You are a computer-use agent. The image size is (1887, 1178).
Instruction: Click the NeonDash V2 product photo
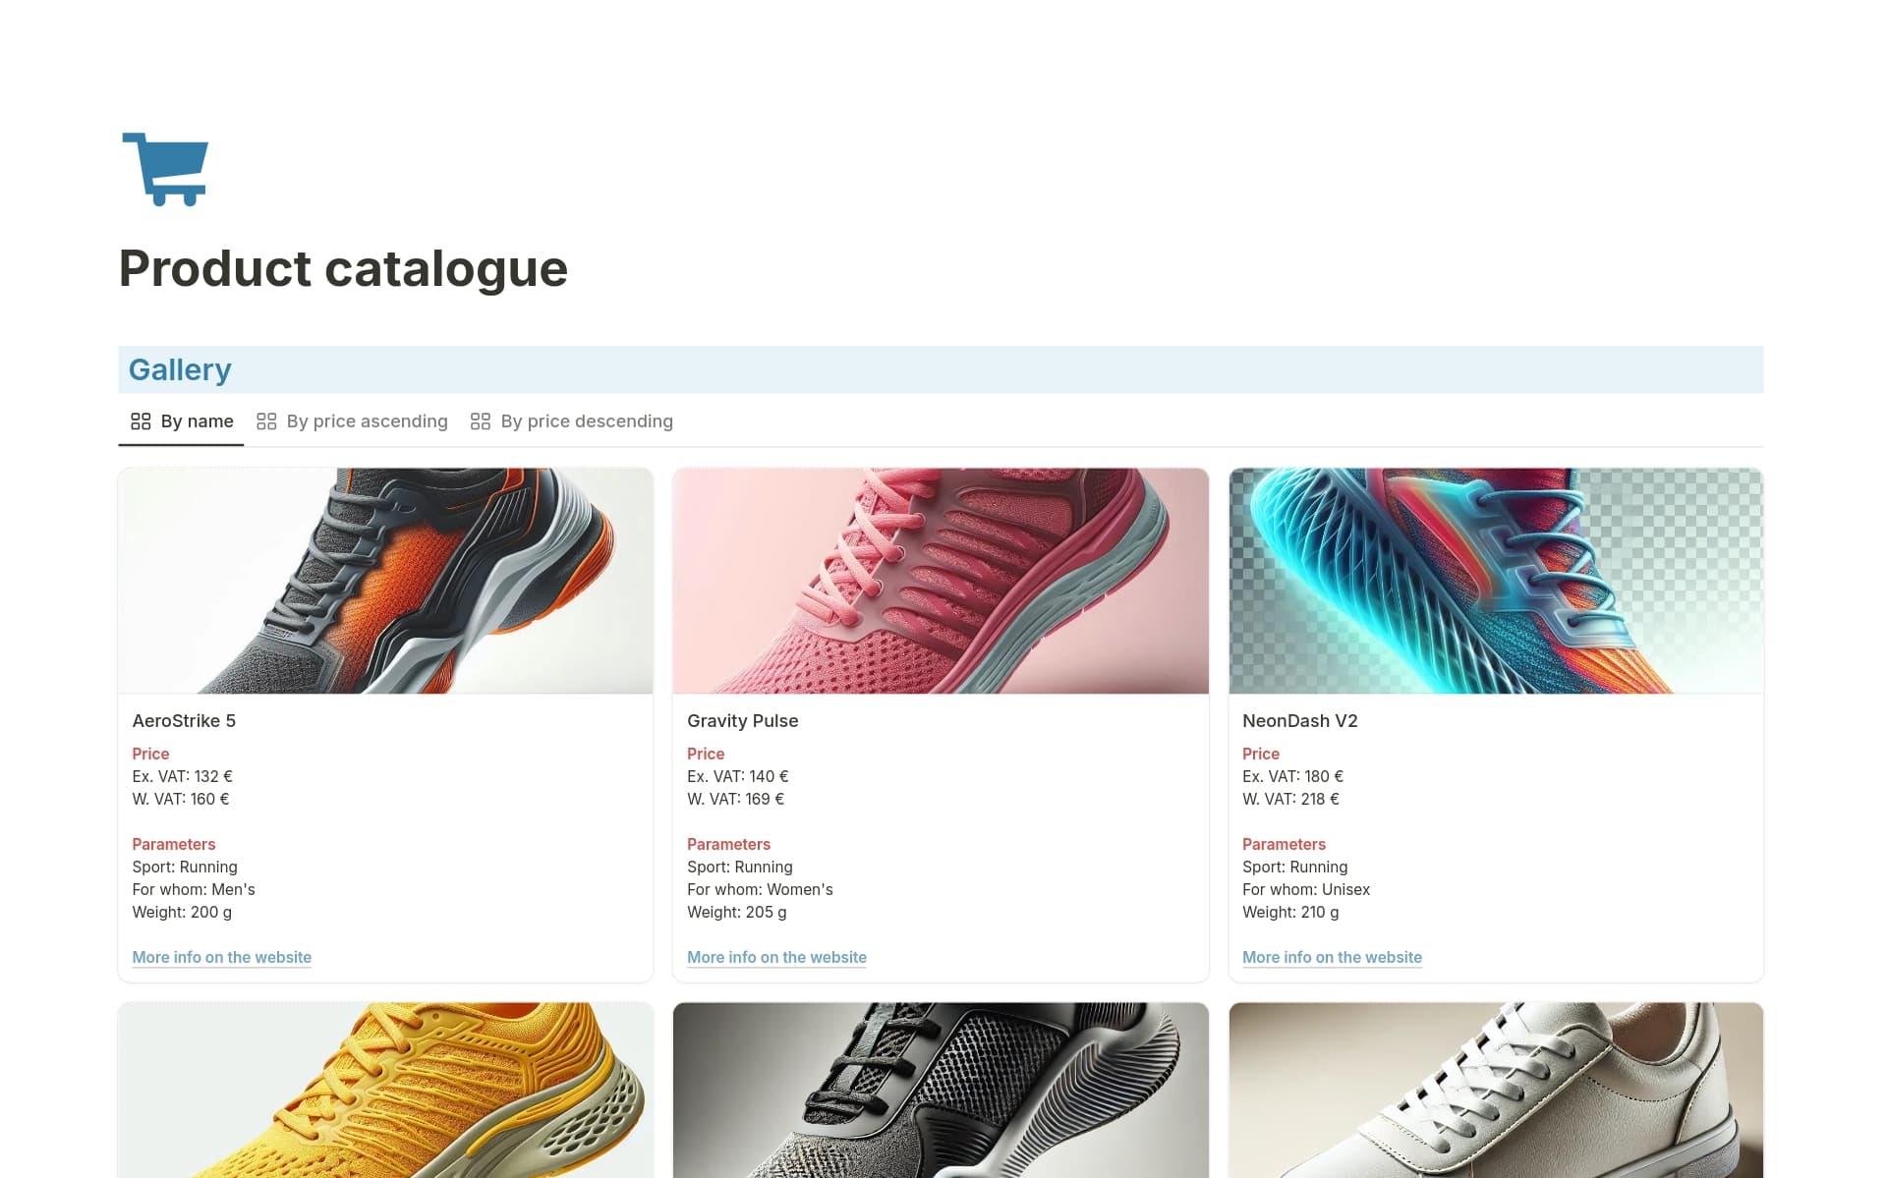click(x=1495, y=581)
